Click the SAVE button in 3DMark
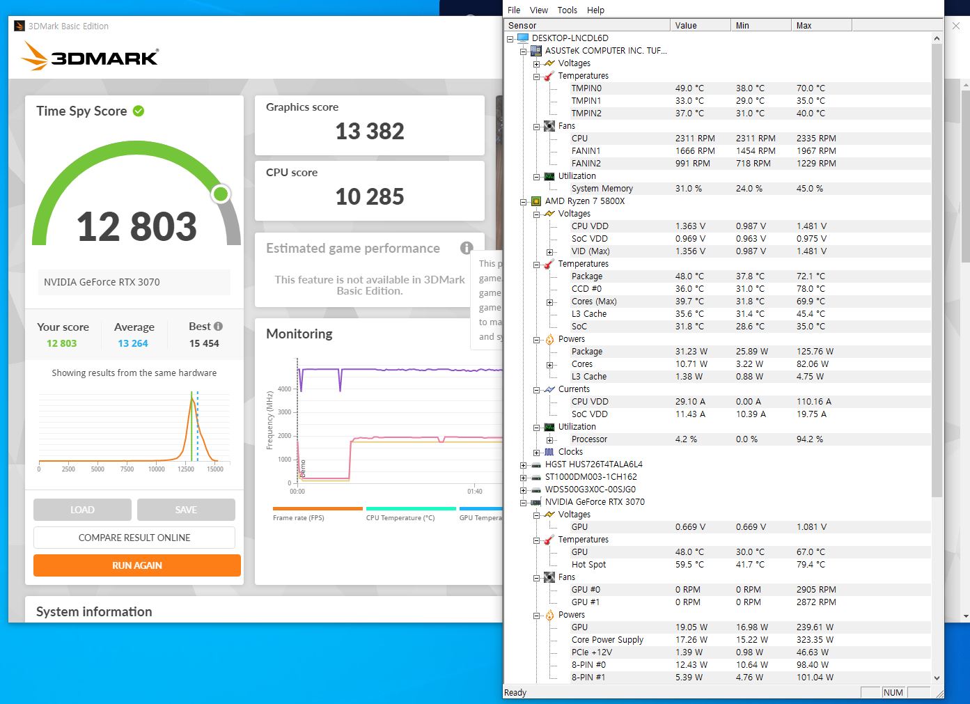Screen dimensions: 970x704 (x=186, y=510)
